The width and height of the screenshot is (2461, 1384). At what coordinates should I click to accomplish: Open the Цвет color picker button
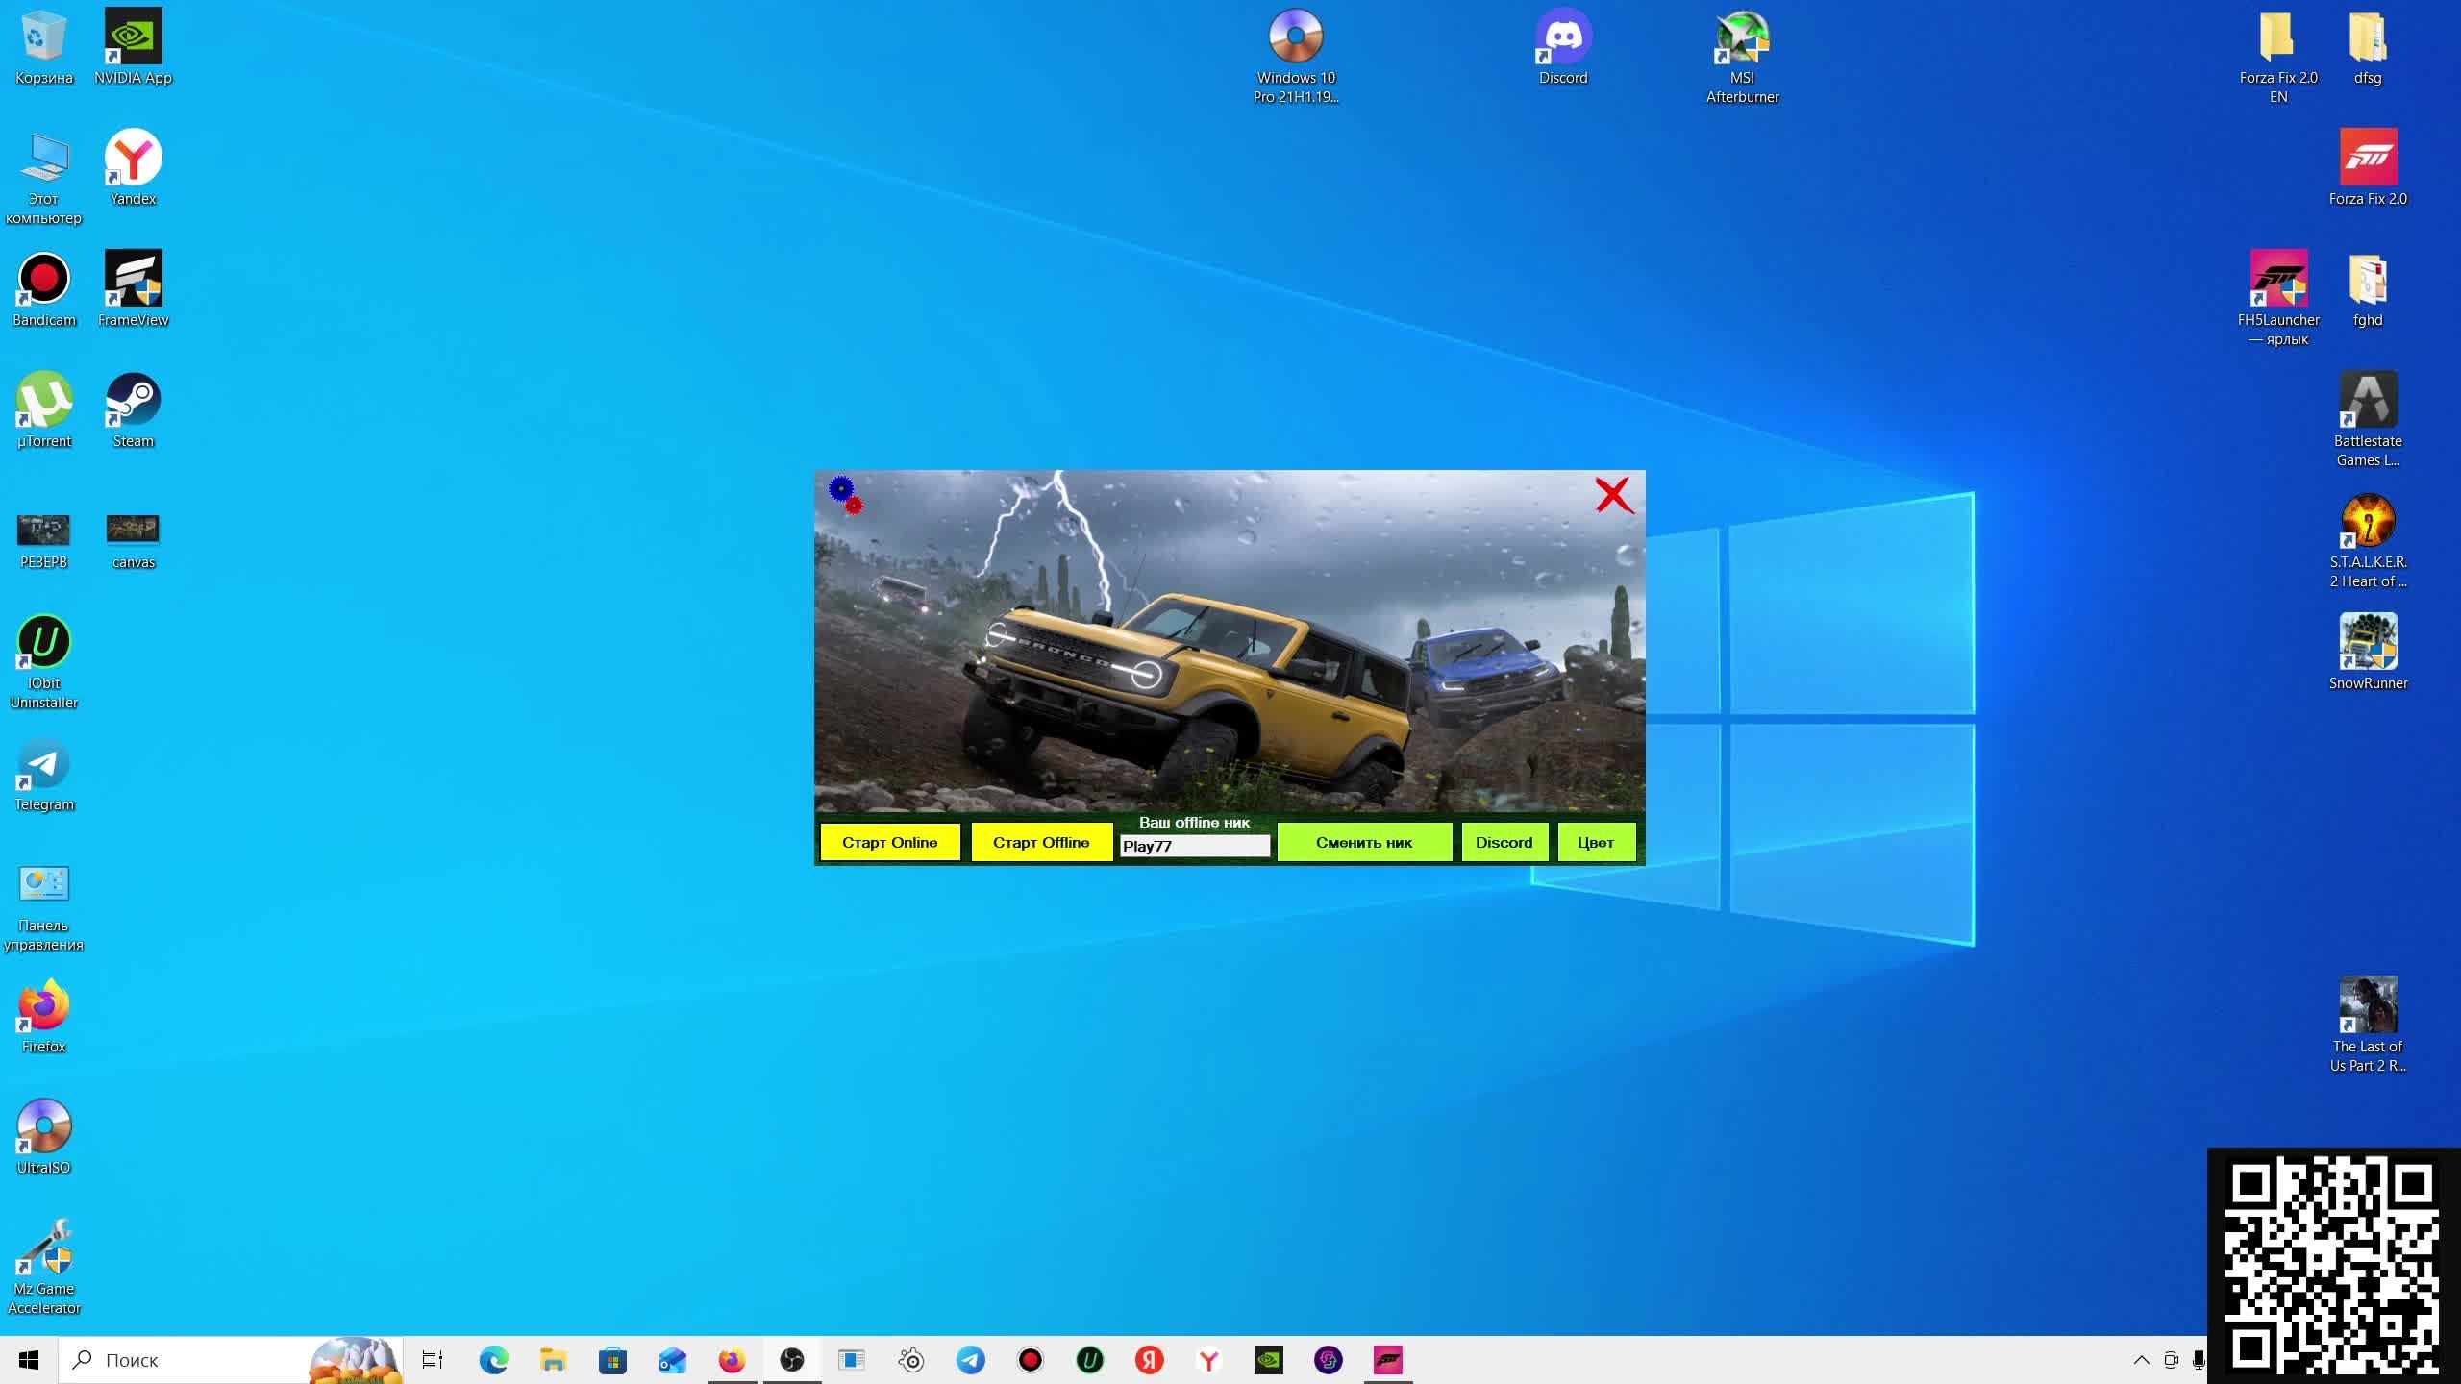pyautogui.click(x=1595, y=842)
